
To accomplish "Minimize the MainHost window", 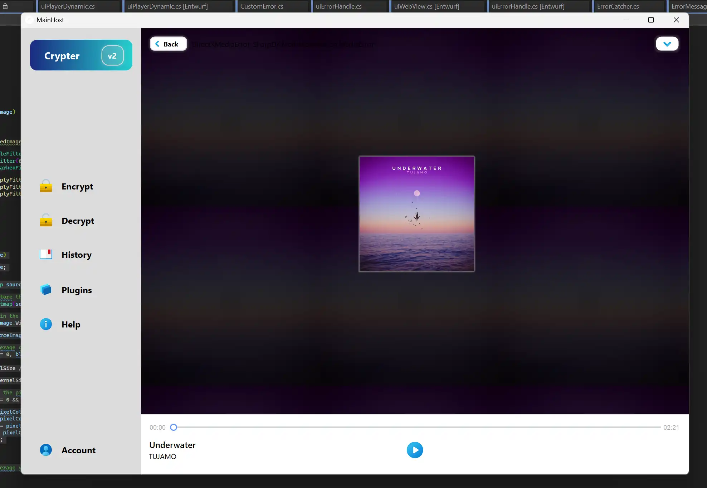I will pos(626,20).
